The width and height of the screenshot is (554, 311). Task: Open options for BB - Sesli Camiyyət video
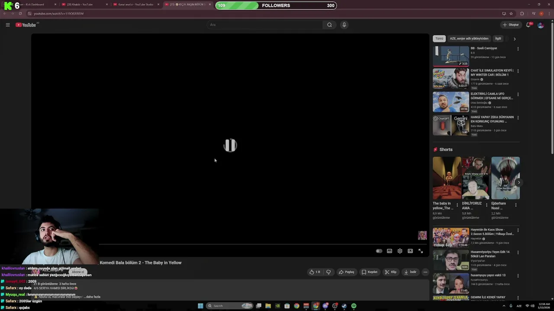[x=518, y=49]
